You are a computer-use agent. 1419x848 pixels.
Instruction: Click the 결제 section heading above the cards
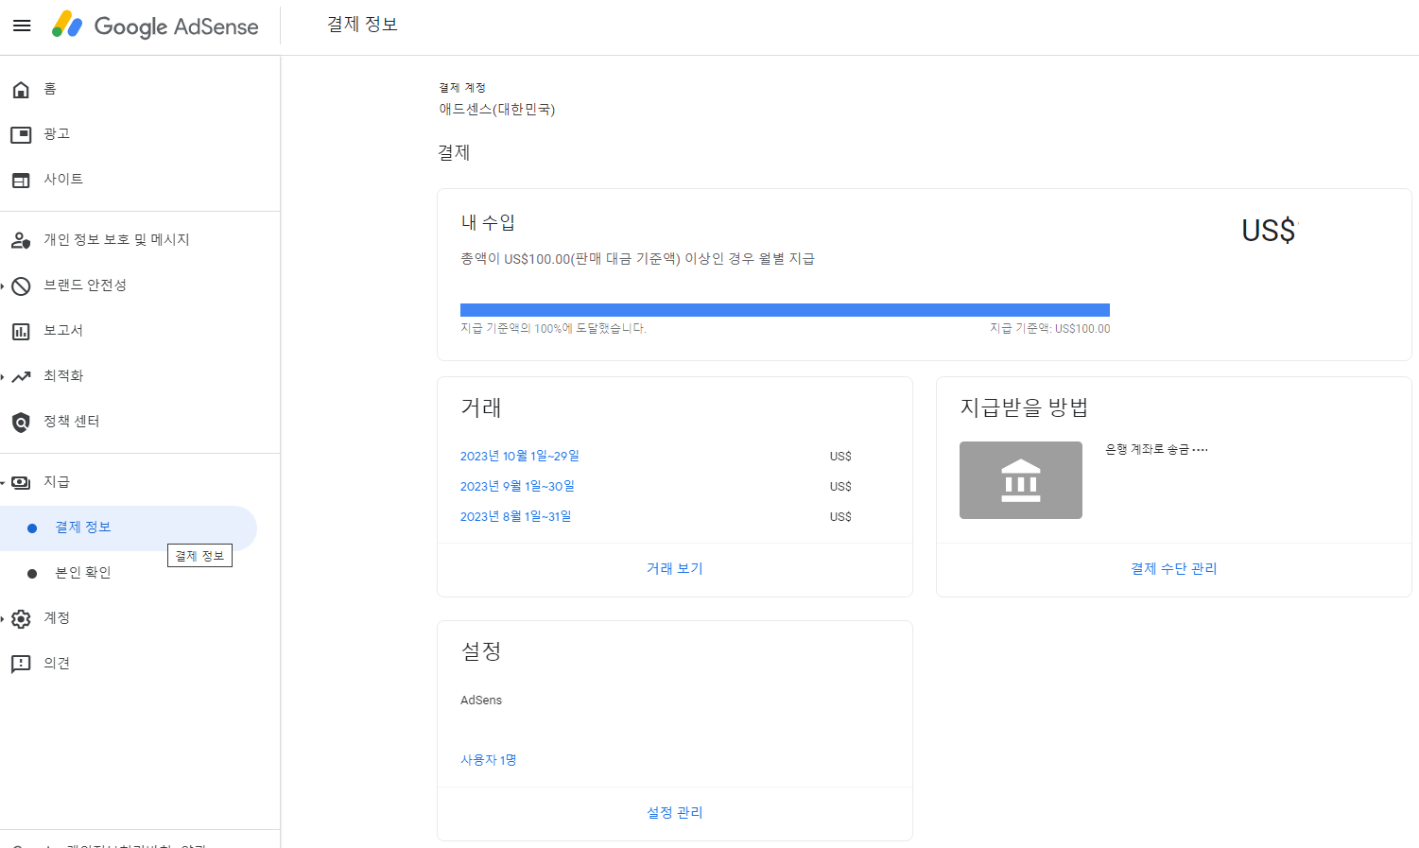click(x=454, y=152)
